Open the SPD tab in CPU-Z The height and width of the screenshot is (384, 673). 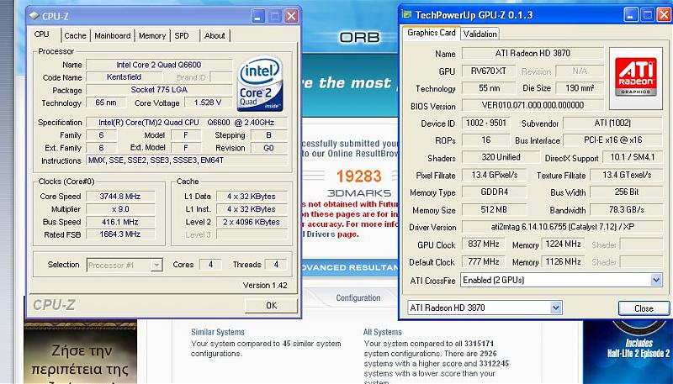(x=182, y=35)
